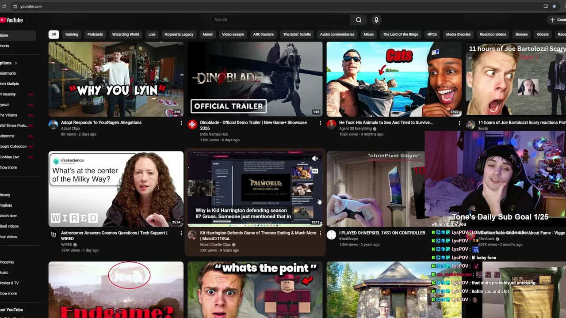
Task: Click live indicator beside Grimmmz
Action: coord(31,136)
